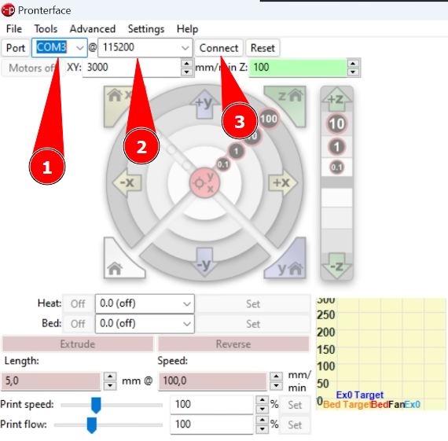Lower Z with the -z arrow
448x441 pixels.
pyautogui.click(x=337, y=266)
